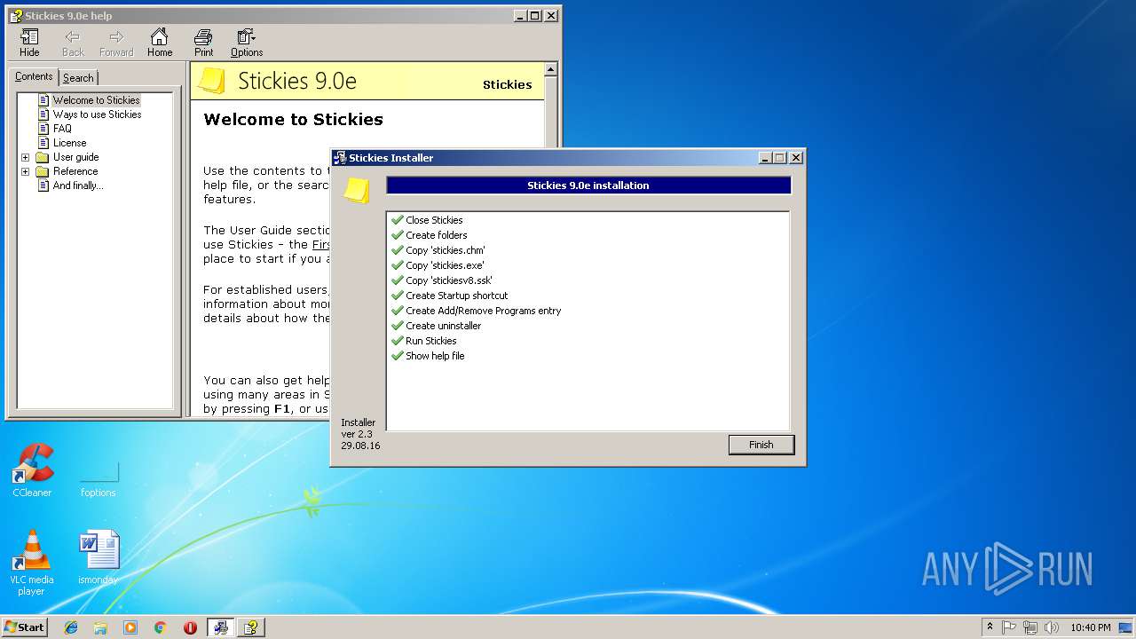Click 'Create Add/Remove Programs entry' step
The width and height of the screenshot is (1136, 639).
tap(483, 311)
